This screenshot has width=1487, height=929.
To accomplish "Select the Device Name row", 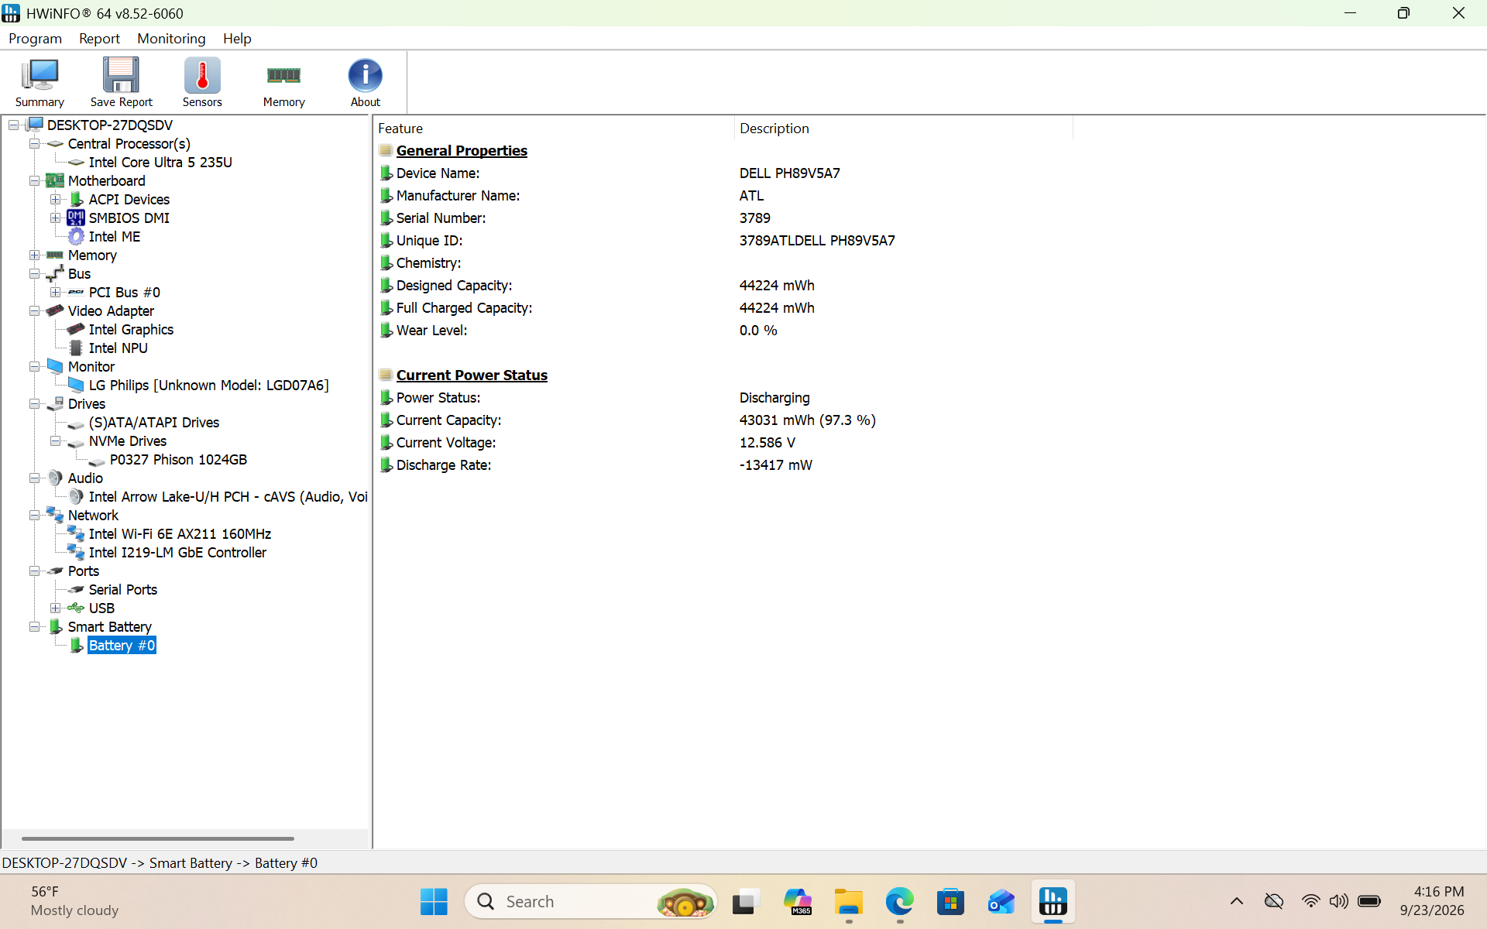I will [x=724, y=173].
